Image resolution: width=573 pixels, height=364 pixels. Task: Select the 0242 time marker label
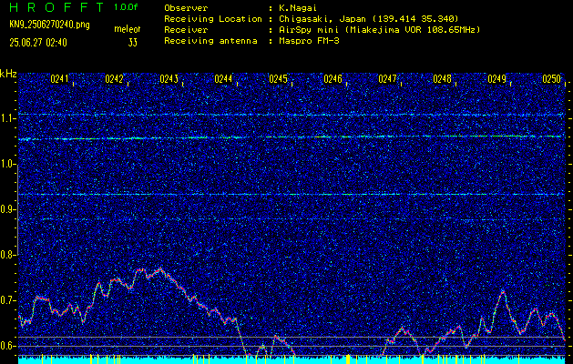coord(114,79)
